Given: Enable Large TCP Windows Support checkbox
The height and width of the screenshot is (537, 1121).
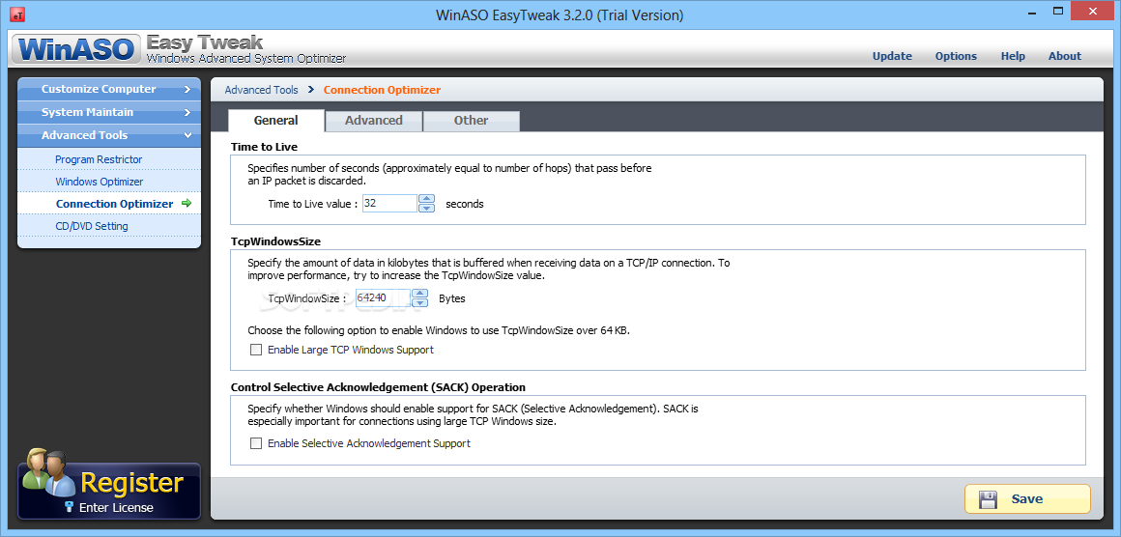Looking at the screenshot, I should (x=256, y=350).
